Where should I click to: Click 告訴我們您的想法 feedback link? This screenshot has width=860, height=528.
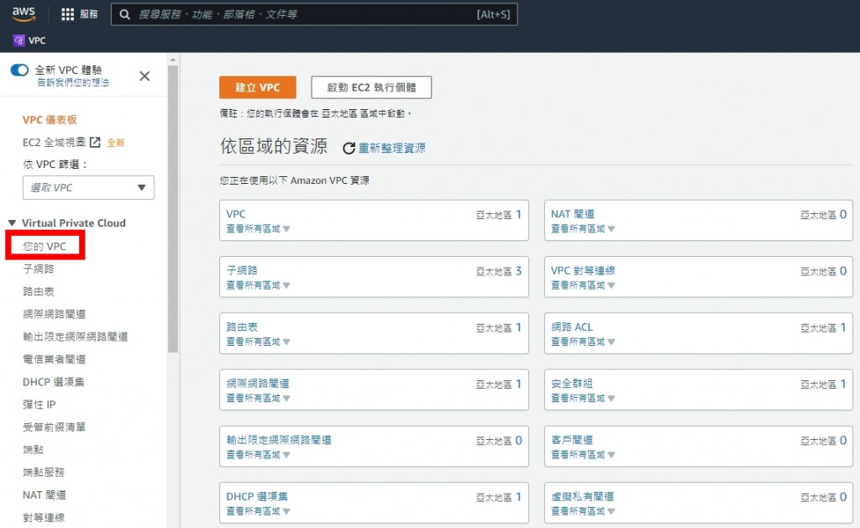tap(73, 83)
